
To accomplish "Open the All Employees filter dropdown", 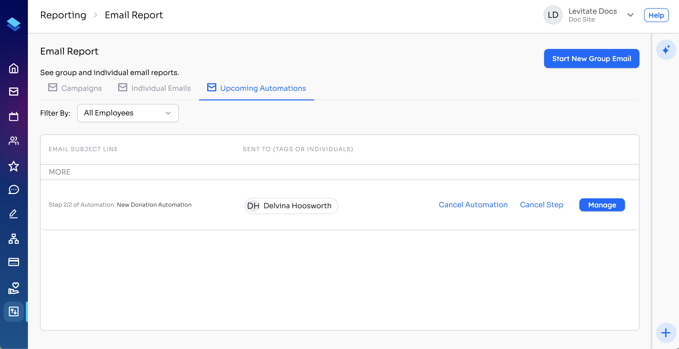I will pyautogui.click(x=128, y=113).
